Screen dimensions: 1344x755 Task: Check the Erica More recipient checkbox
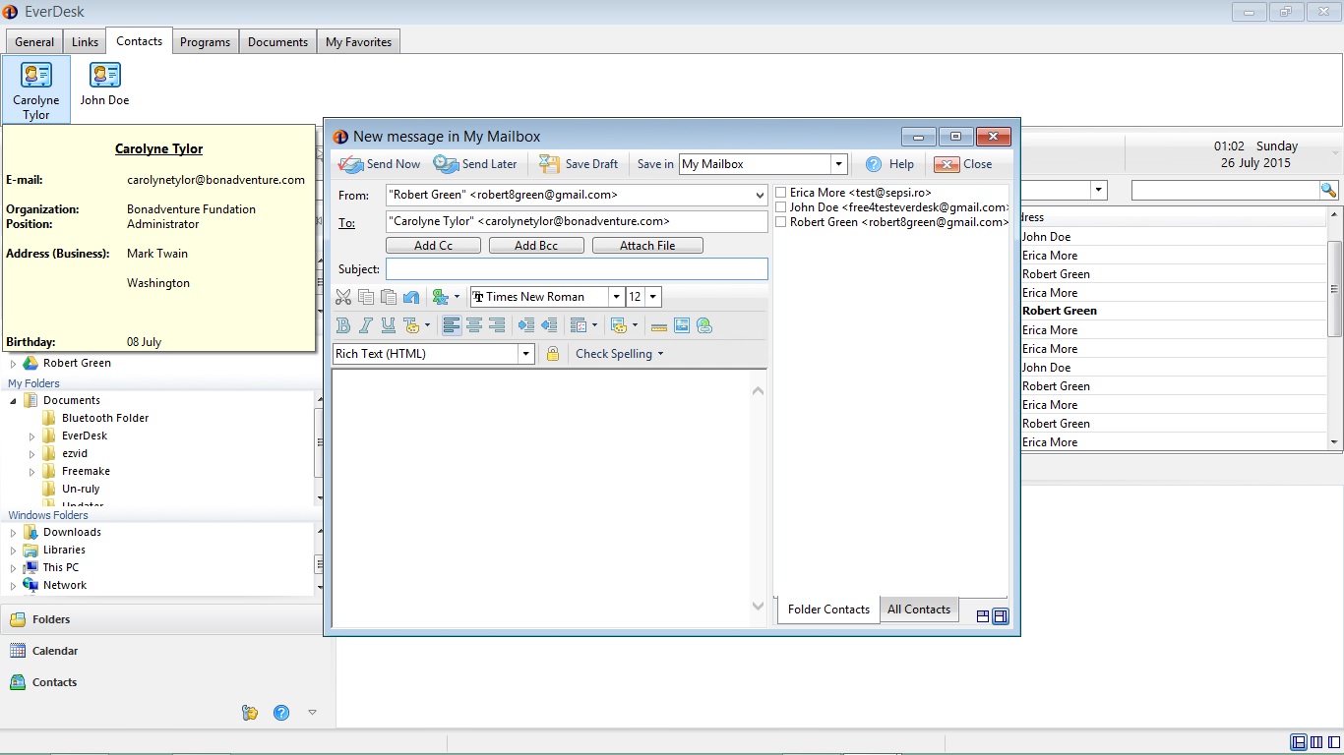(x=781, y=193)
